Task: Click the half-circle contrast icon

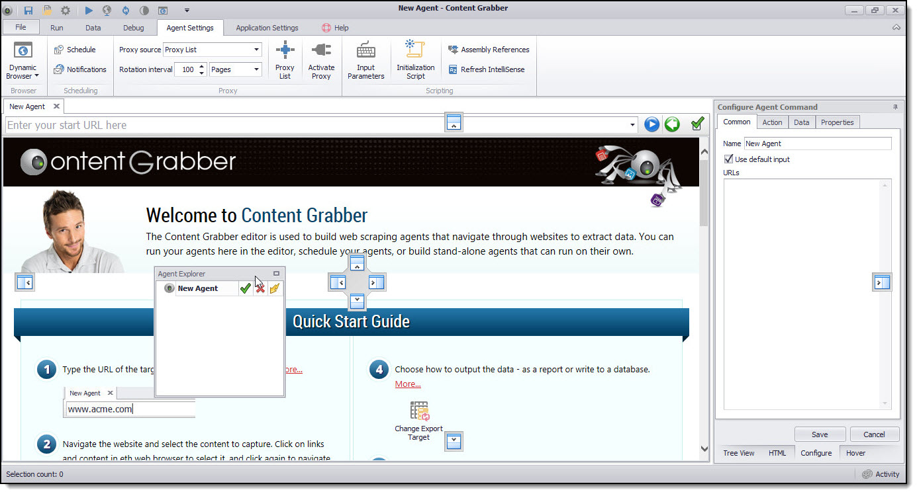Action: click(x=144, y=10)
